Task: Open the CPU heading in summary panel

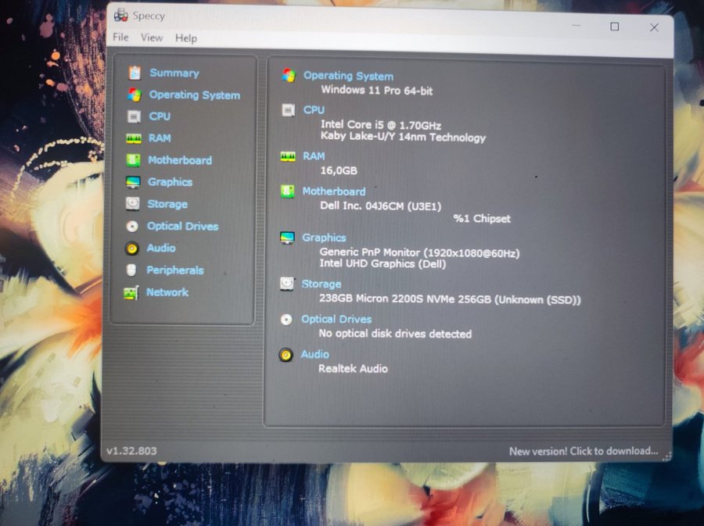Action: (314, 110)
